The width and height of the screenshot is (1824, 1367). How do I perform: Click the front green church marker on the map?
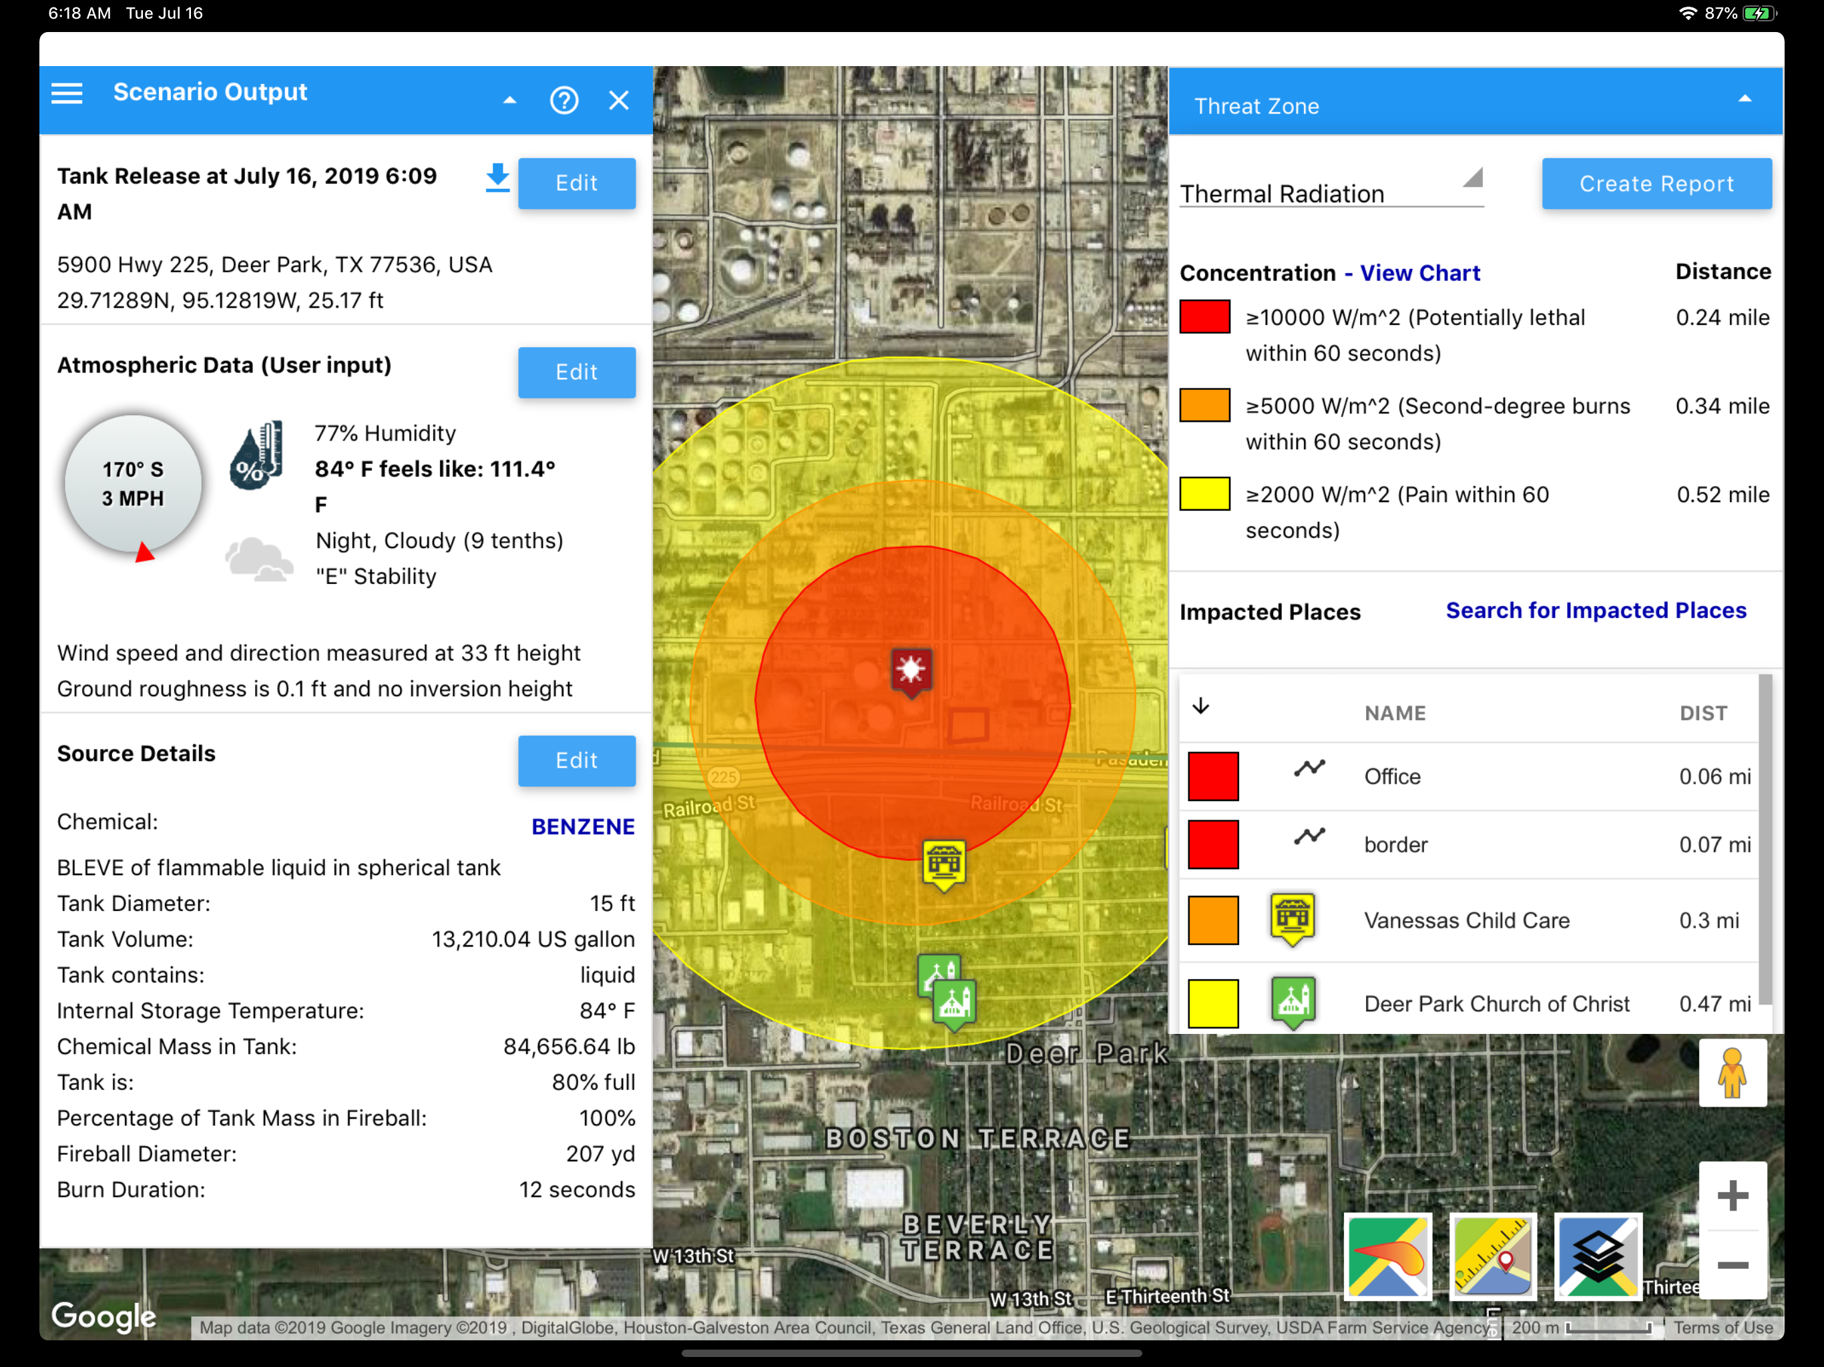(x=955, y=1005)
